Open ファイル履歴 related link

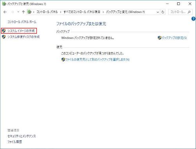[15, 142]
